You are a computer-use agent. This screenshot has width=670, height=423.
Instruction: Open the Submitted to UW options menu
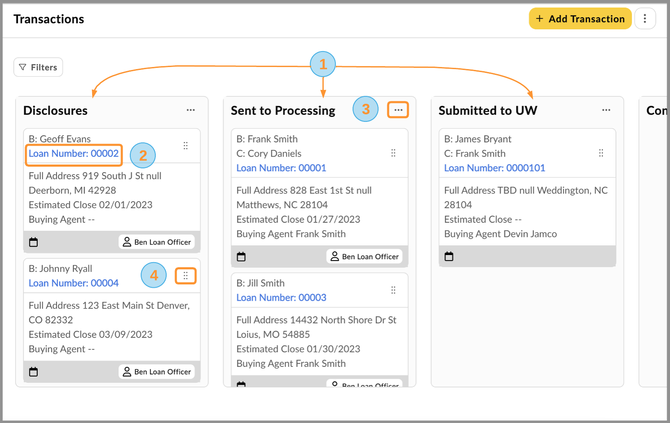pyautogui.click(x=606, y=110)
